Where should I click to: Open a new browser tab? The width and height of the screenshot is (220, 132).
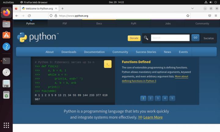[x=63, y=8]
